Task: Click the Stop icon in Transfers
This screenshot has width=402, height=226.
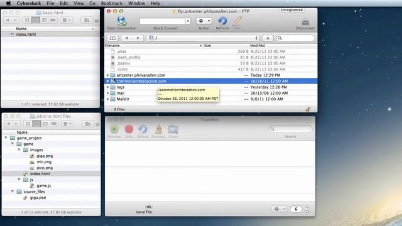Action: pos(129,129)
